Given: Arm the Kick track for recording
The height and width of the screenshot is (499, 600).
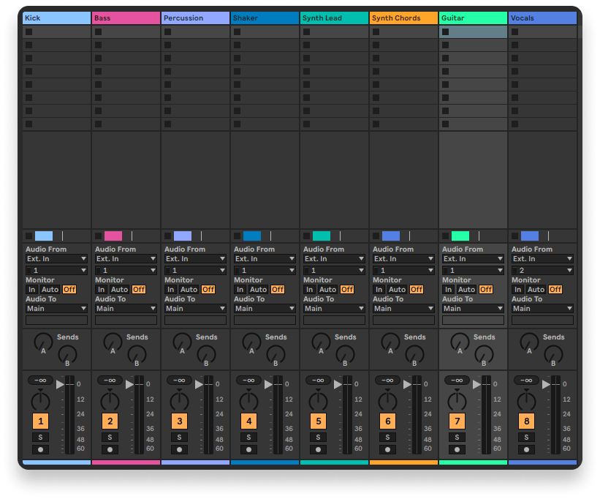Looking at the screenshot, I should (40, 449).
